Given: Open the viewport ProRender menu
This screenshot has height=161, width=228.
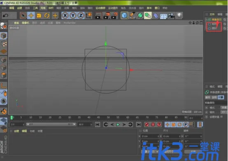Looking at the screenshot, I should coord(70,23).
